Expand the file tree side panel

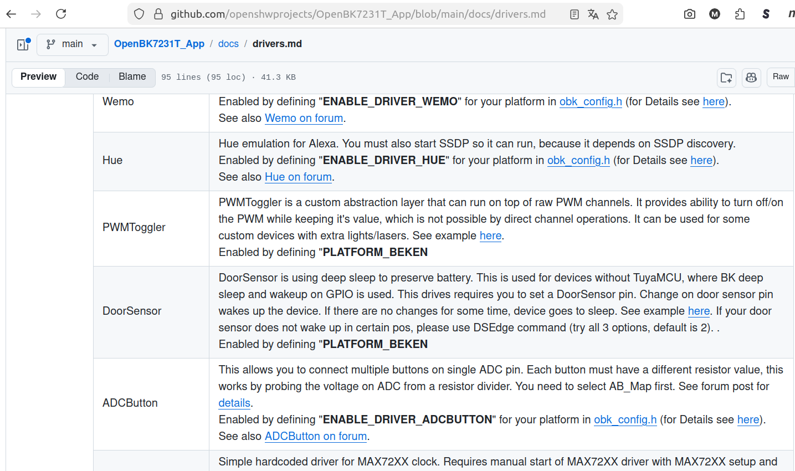pos(23,44)
